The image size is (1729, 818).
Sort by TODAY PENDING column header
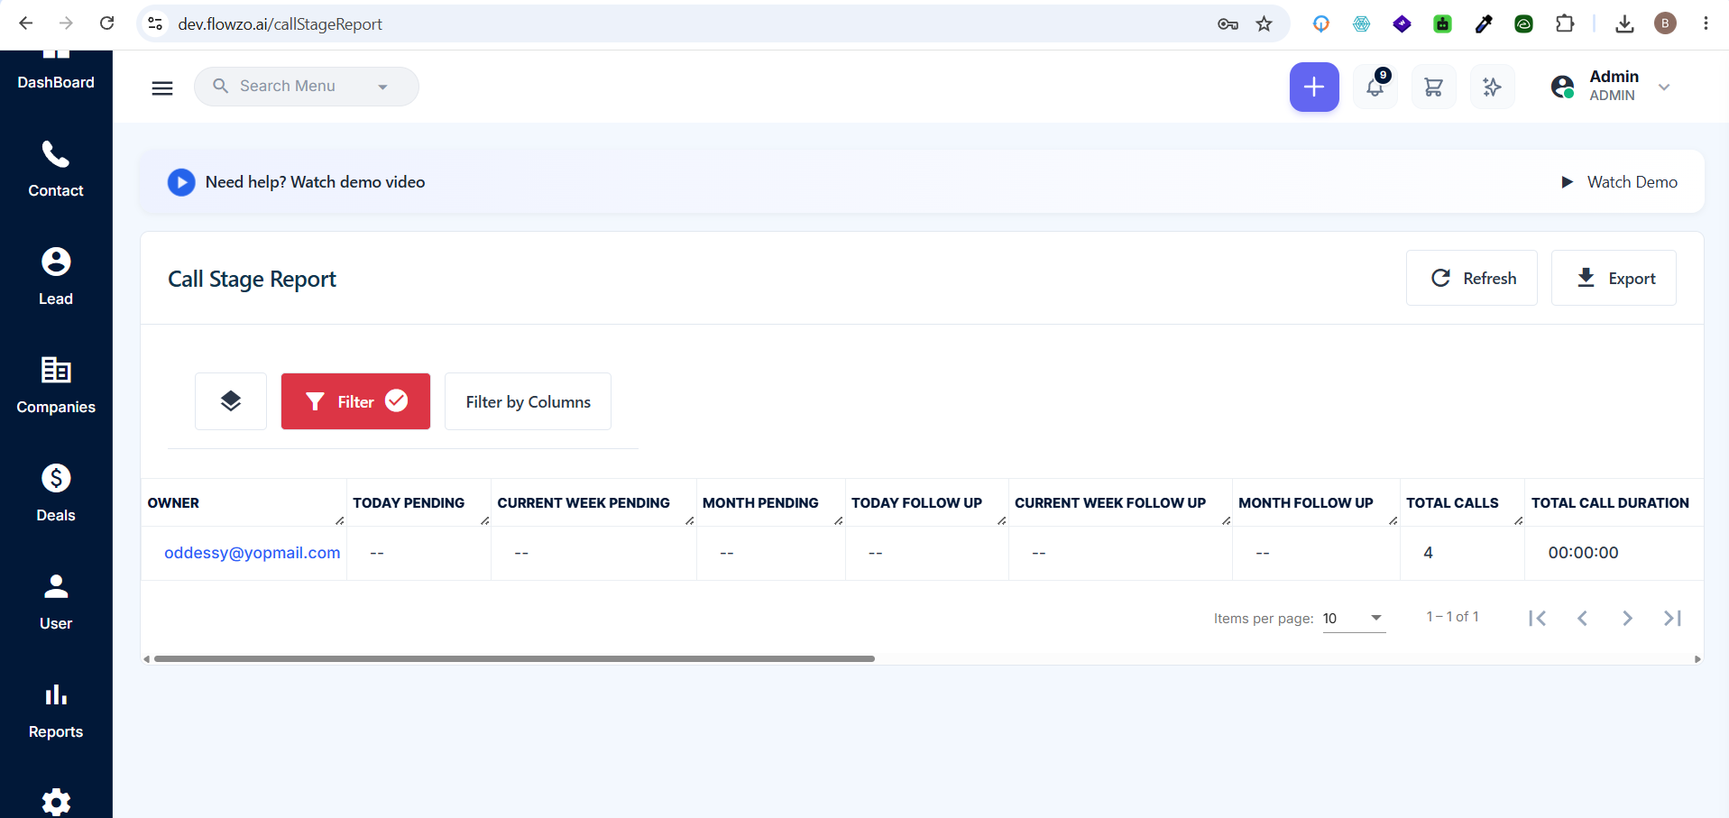[x=409, y=503]
